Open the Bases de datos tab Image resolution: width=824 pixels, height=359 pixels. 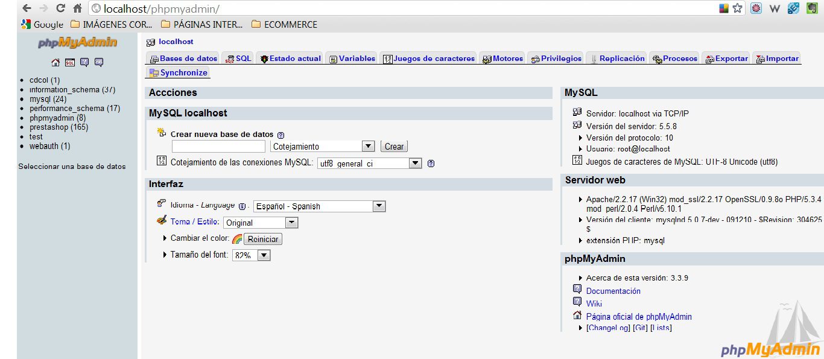pos(183,59)
